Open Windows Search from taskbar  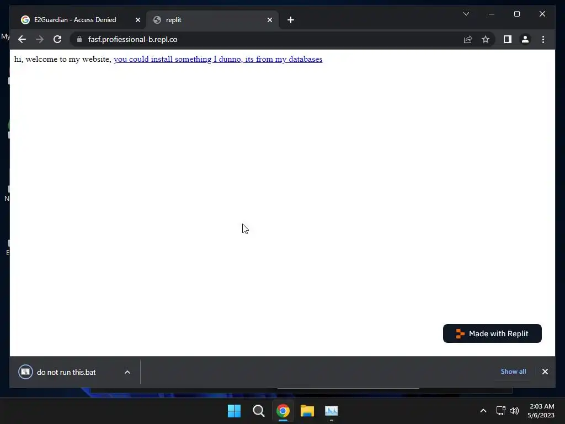coord(258,411)
